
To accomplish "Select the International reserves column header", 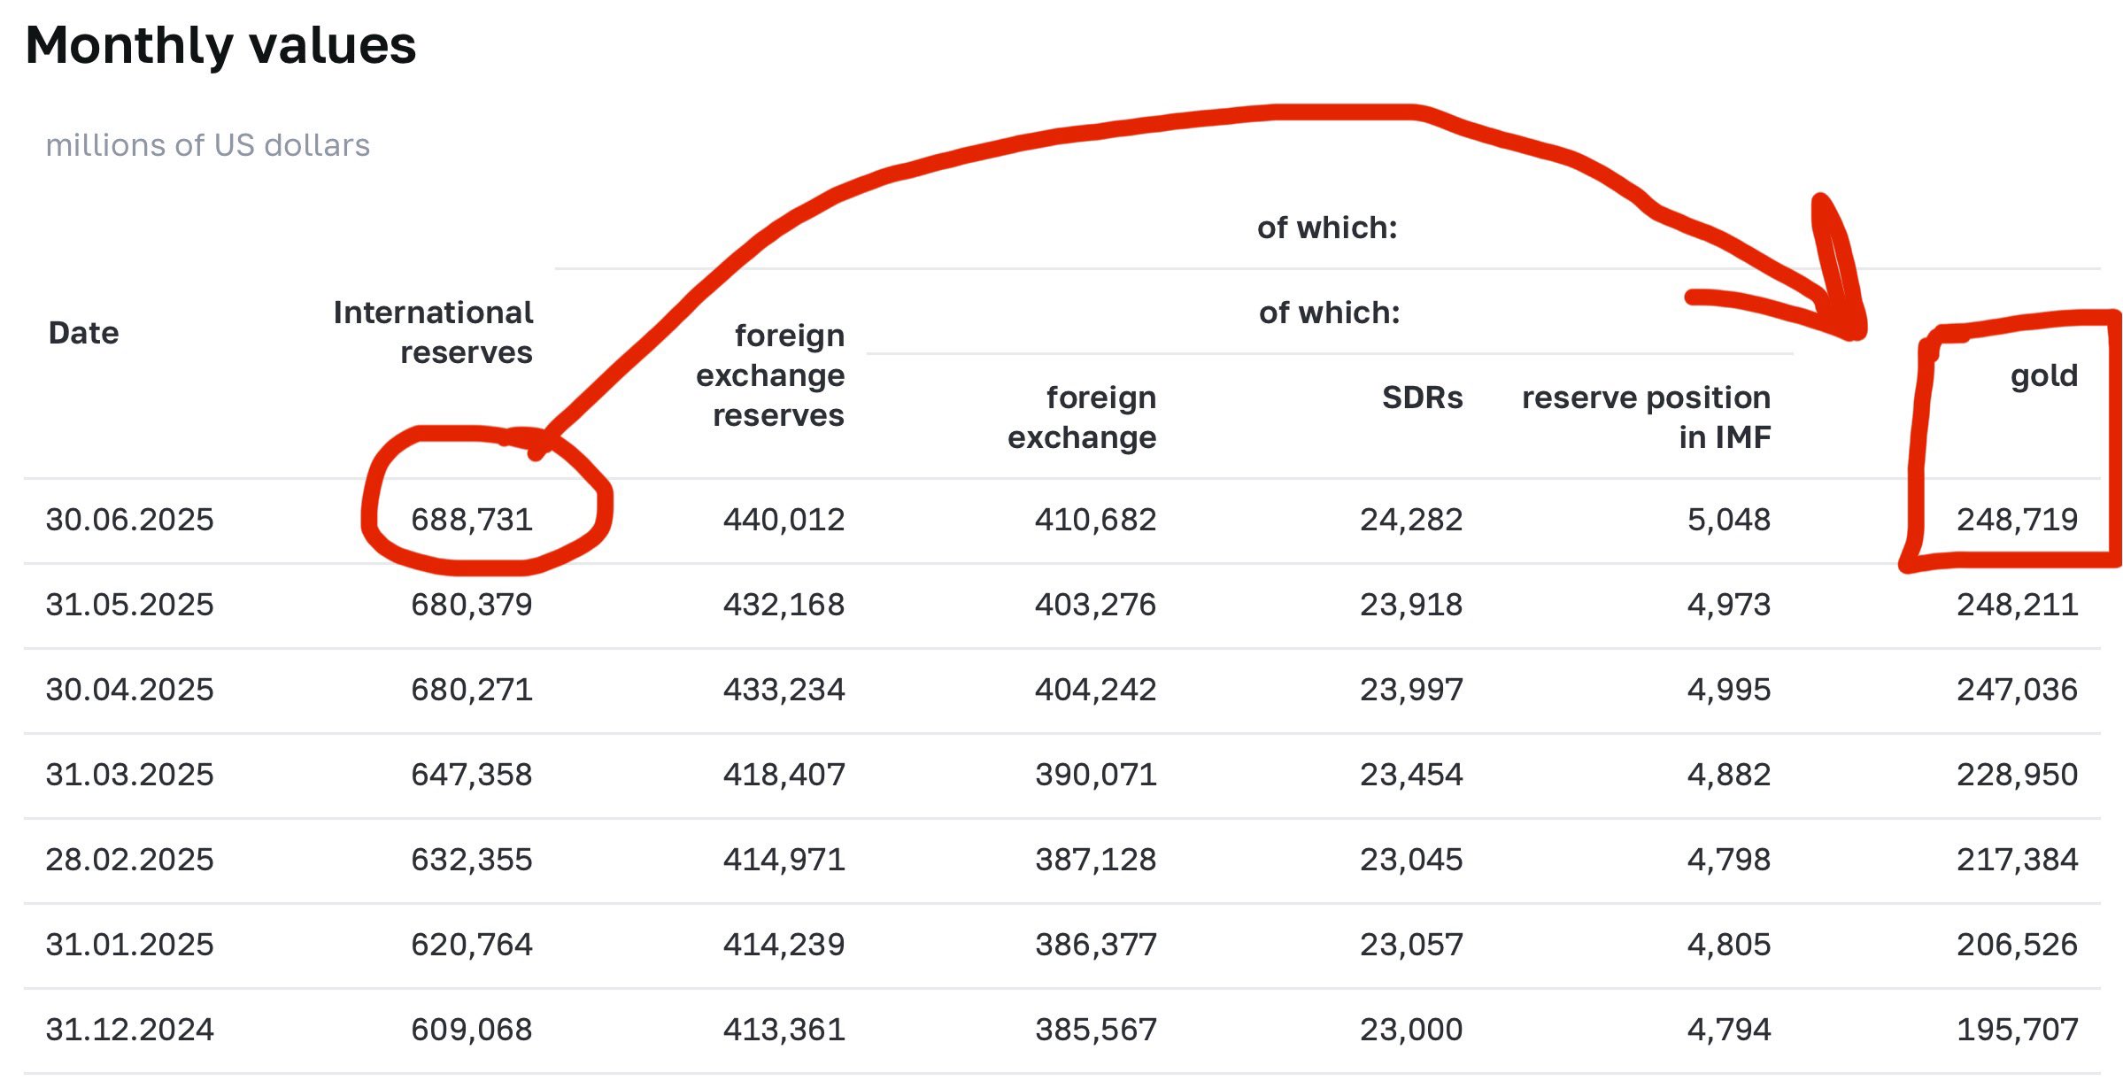I will [433, 332].
